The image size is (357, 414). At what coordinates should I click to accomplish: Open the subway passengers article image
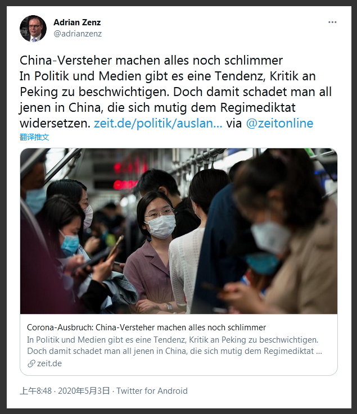[x=179, y=231]
